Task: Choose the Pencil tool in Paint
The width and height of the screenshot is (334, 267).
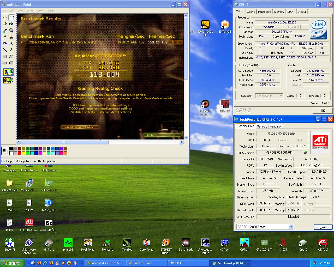Action: click(x=5, y=37)
